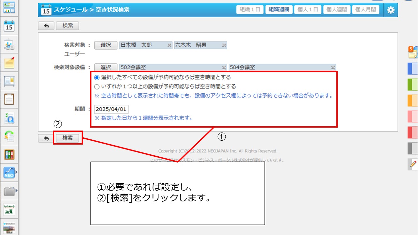Click the note 指定した日から１週間分表示されます

(143, 118)
